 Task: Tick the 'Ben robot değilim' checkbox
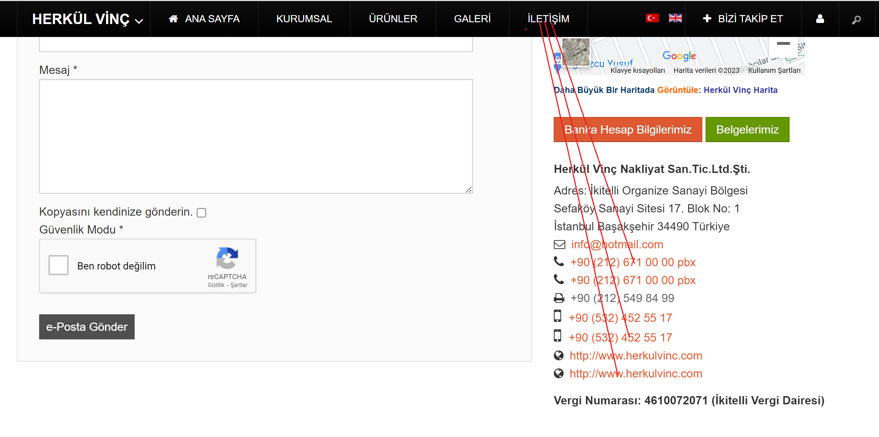coord(59,265)
